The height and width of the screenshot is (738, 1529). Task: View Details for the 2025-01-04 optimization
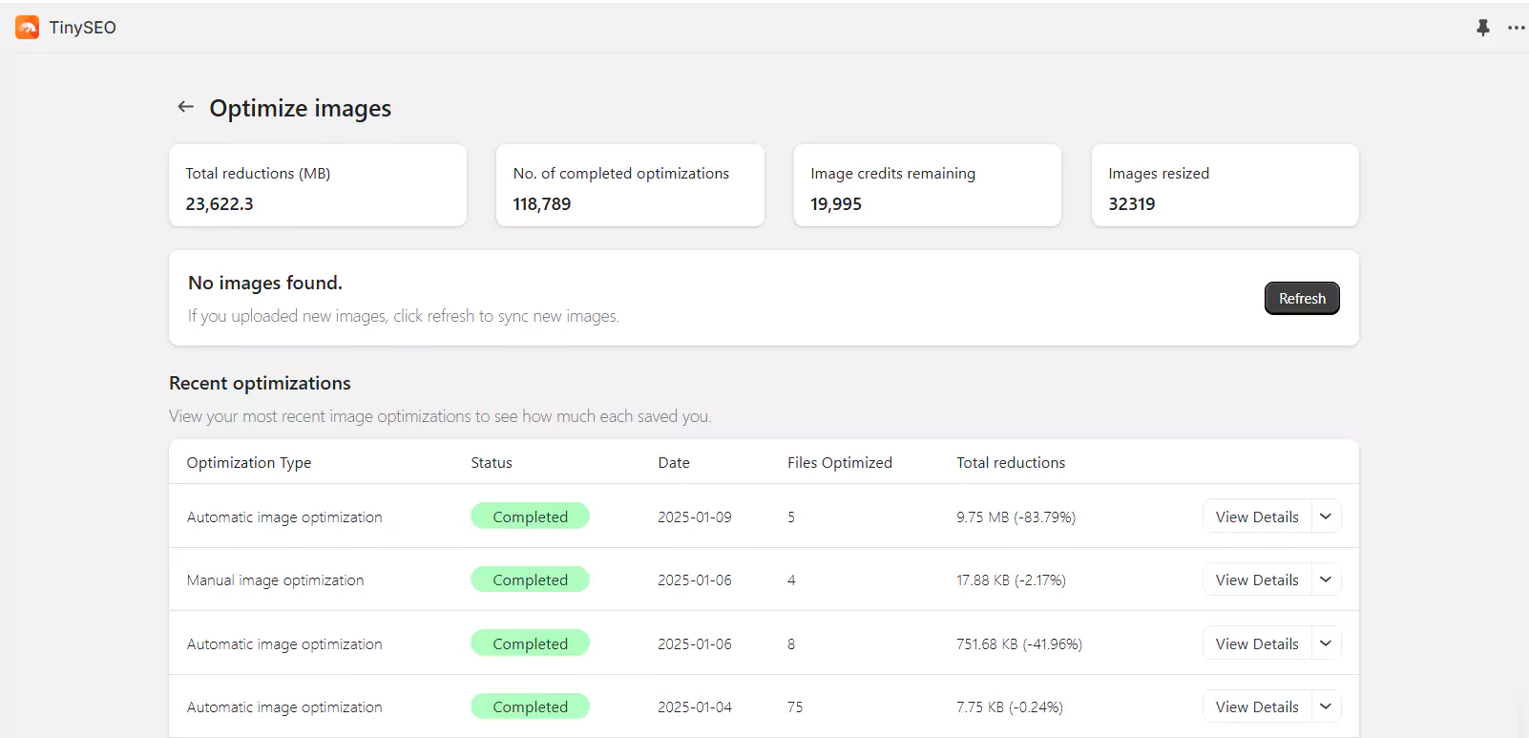coord(1256,706)
